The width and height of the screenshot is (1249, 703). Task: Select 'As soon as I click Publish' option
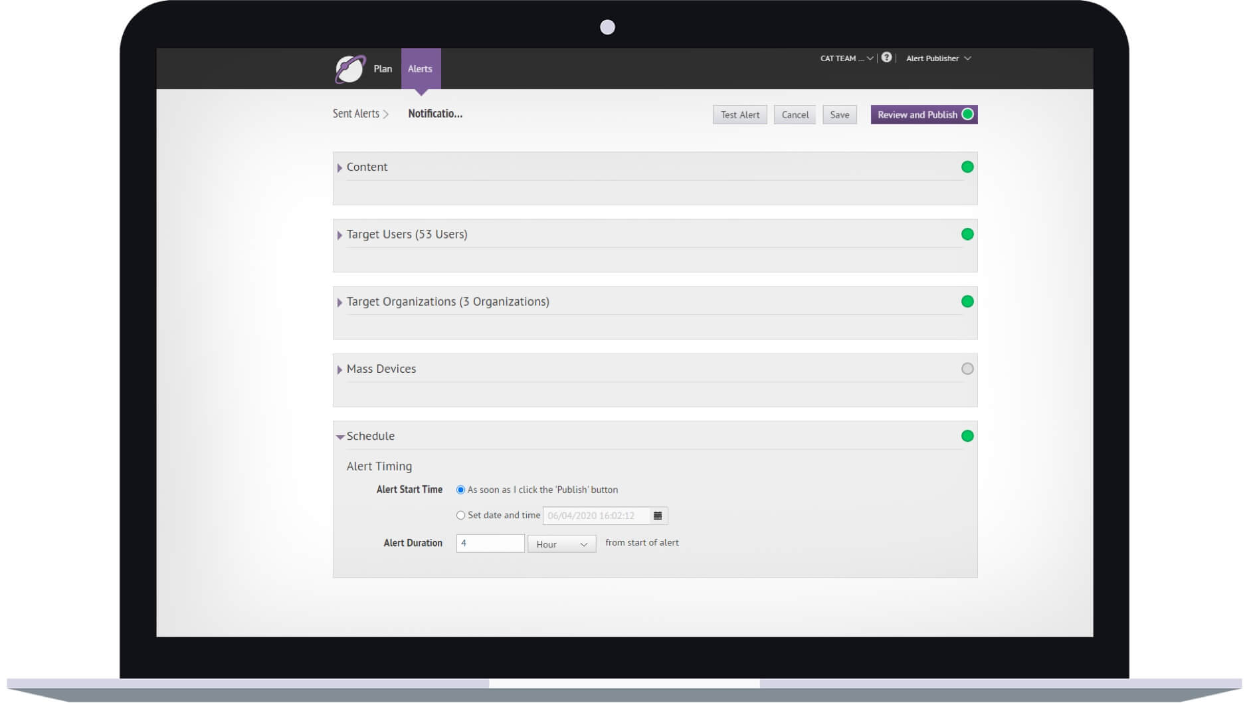(x=460, y=490)
